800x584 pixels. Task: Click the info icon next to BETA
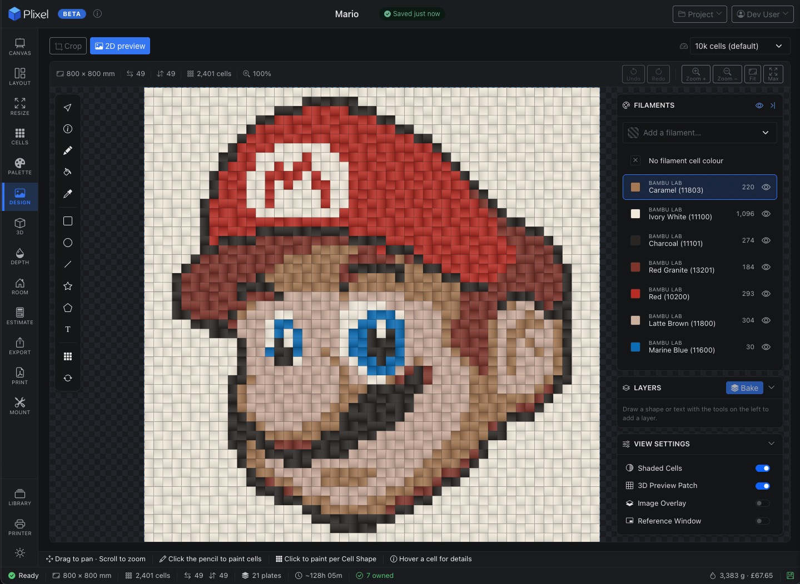pyautogui.click(x=97, y=14)
